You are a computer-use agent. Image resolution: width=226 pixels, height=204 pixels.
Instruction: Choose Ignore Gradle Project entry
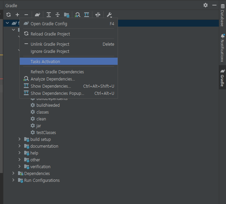(x=69, y=52)
